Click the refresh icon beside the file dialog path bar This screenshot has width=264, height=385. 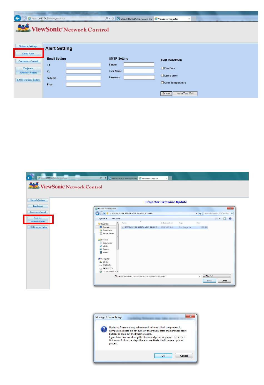(200, 213)
